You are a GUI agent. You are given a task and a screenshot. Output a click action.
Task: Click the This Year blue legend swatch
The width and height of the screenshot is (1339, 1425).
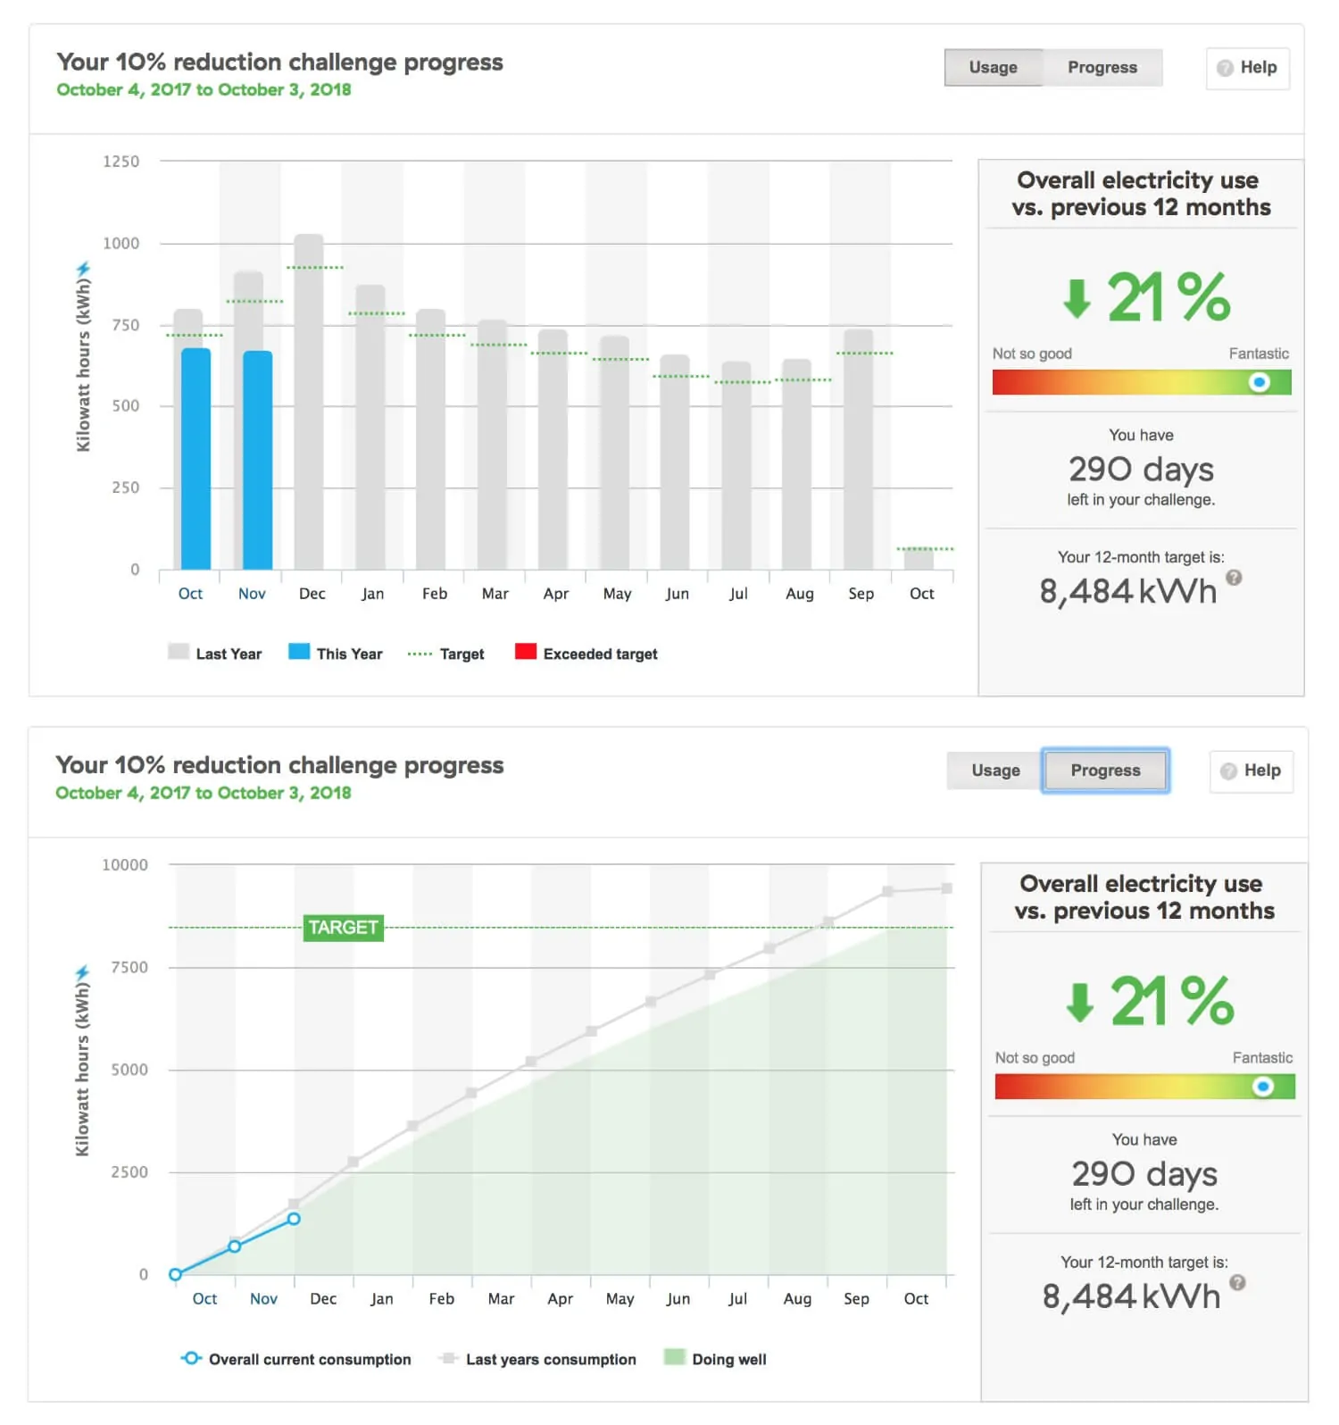pos(299,651)
